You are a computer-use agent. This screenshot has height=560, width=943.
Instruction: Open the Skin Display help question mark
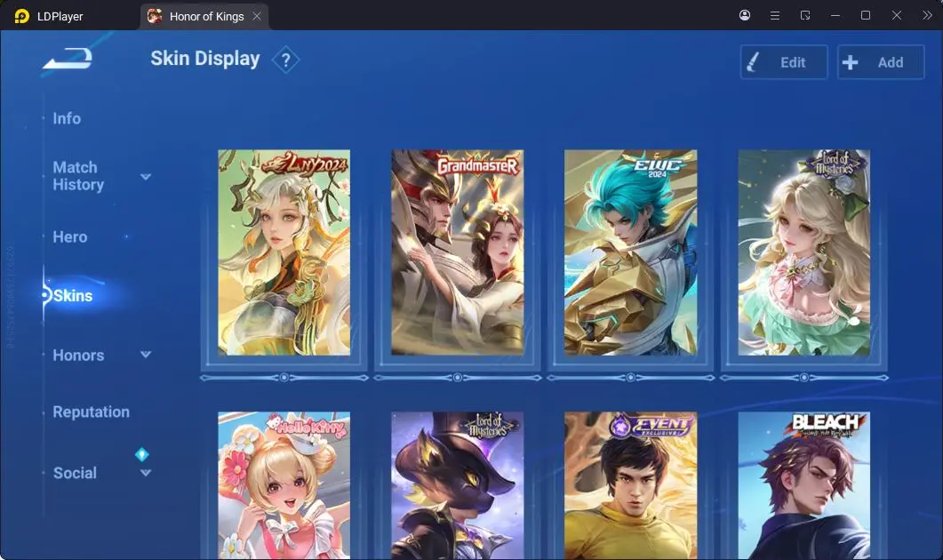pos(285,60)
